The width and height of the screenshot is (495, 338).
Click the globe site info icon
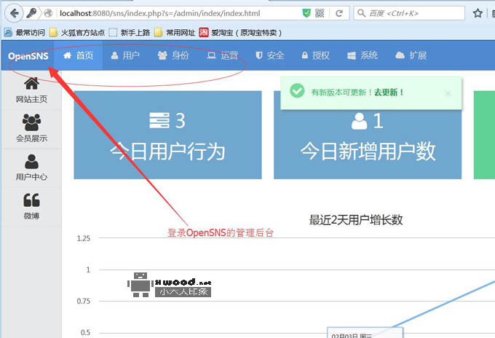point(48,13)
